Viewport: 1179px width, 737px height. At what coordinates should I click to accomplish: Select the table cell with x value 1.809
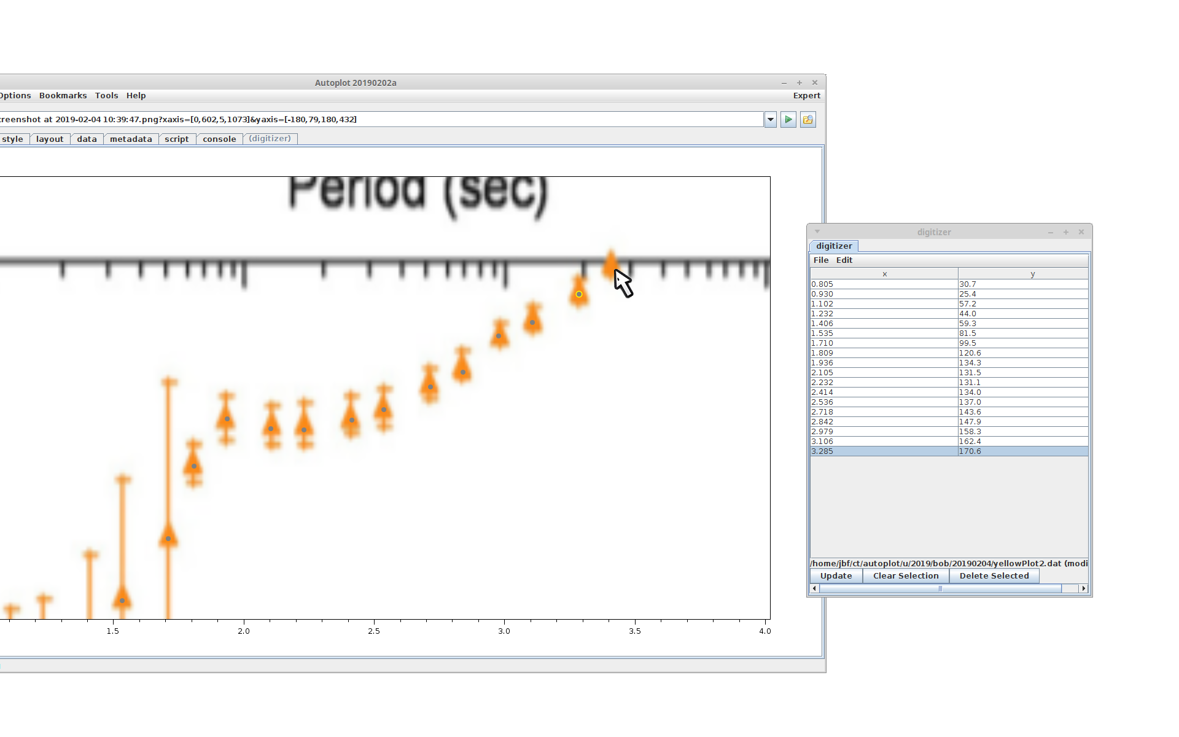pyautogui.click(x=884, y=353)
